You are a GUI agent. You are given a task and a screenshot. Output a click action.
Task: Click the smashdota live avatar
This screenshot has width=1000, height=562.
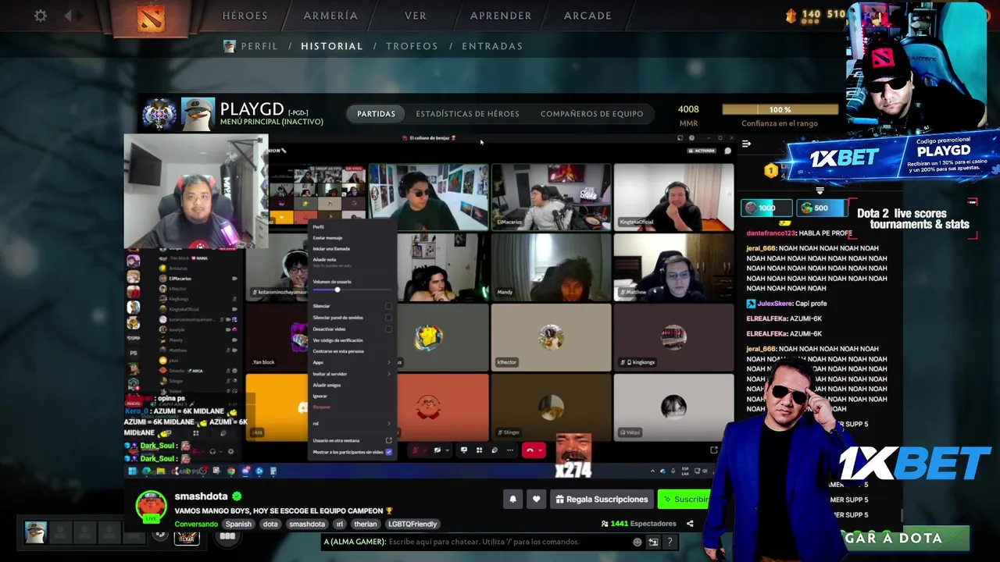(151, 507)
